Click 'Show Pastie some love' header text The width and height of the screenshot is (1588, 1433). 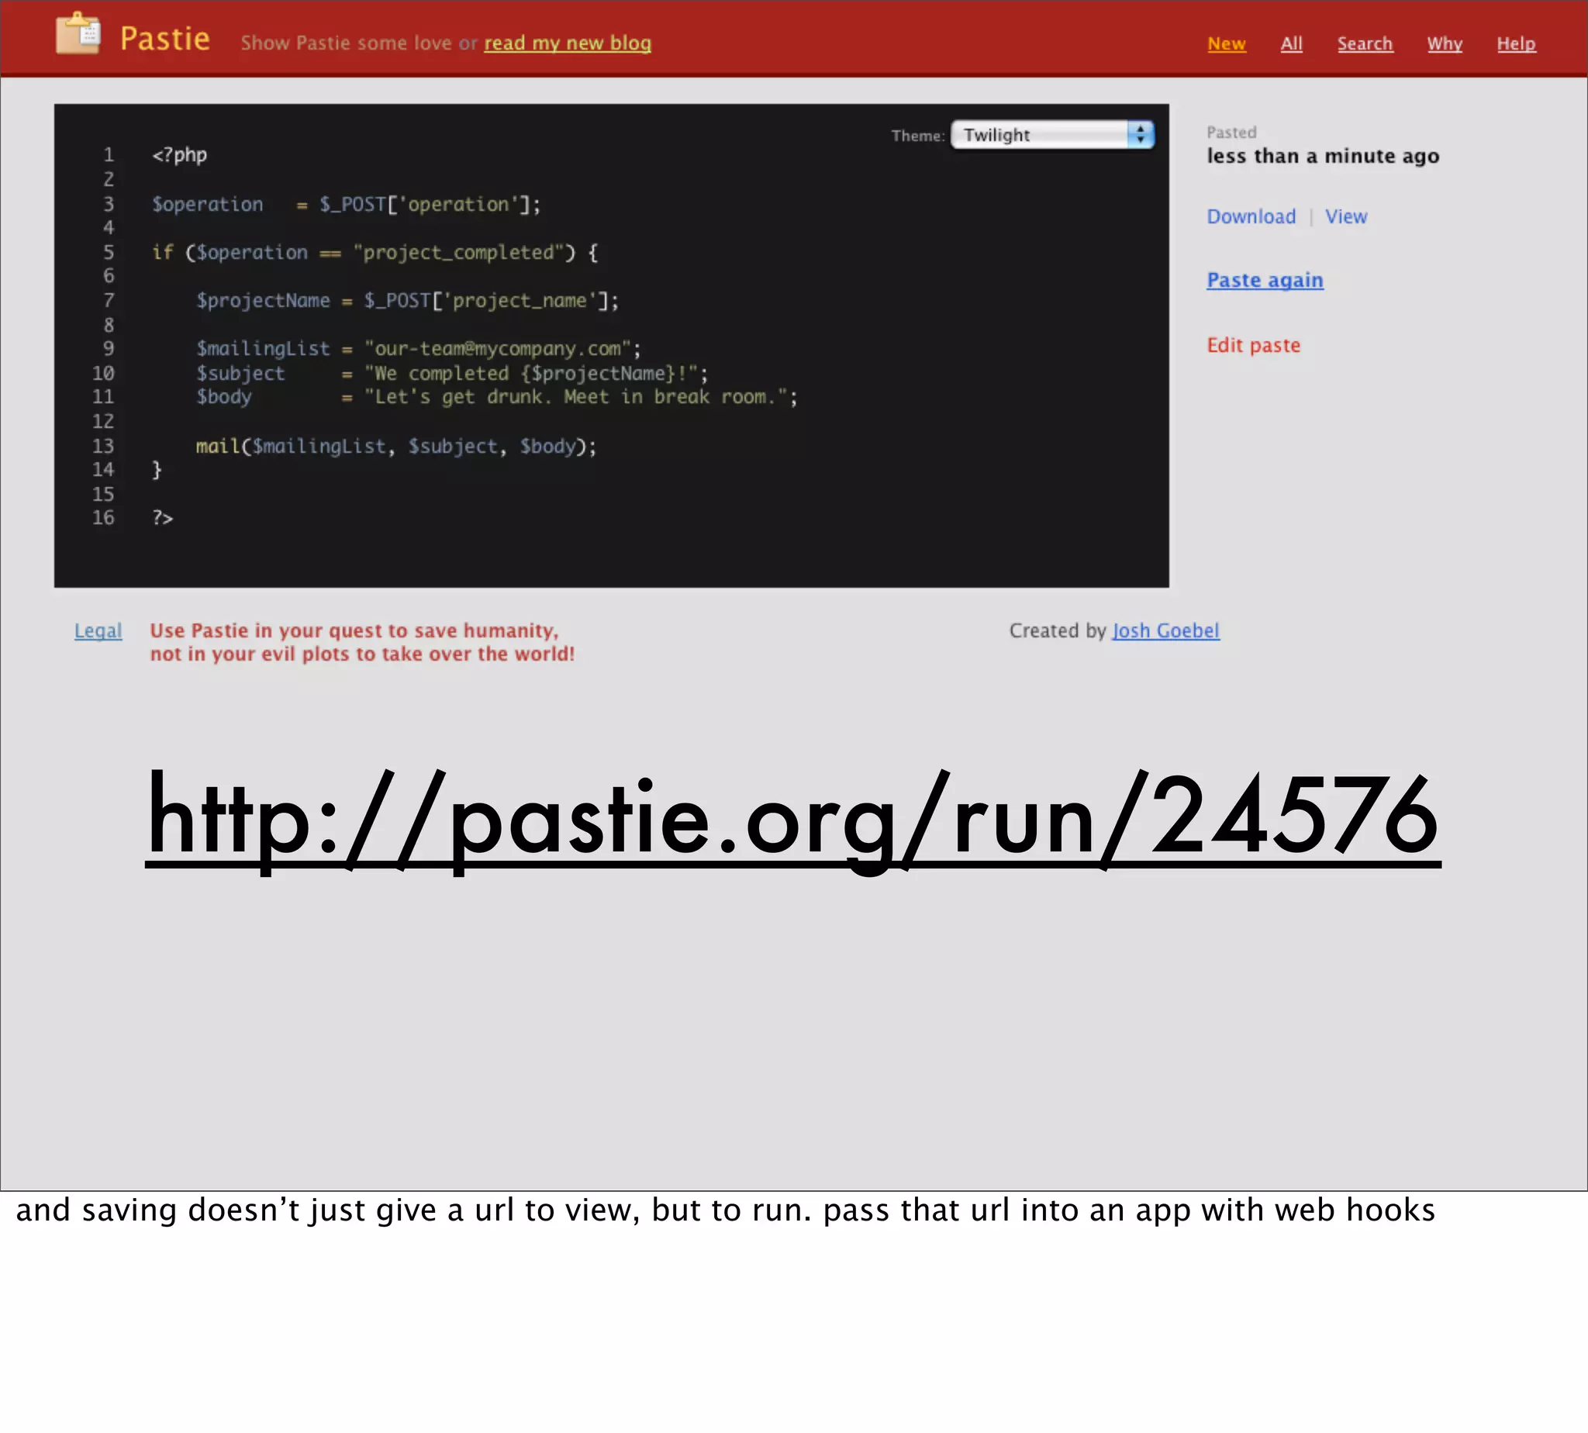[x=347, y=43]
